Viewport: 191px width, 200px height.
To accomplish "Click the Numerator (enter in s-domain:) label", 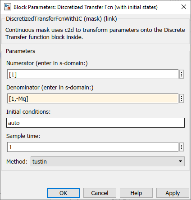I will click(x=47, y=63).
